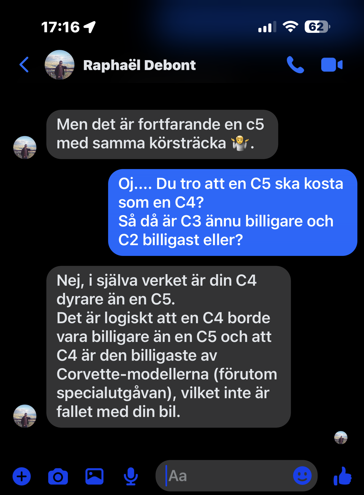Go back using the blue chevron arrow
The height and width of the screenshot is (495, 364).
coord(24,65)
